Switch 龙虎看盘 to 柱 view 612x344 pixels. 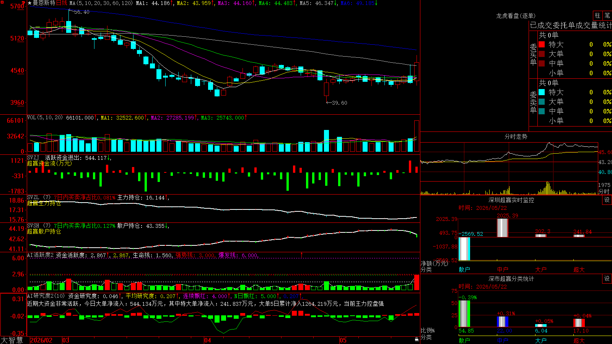tap(597, 15)
